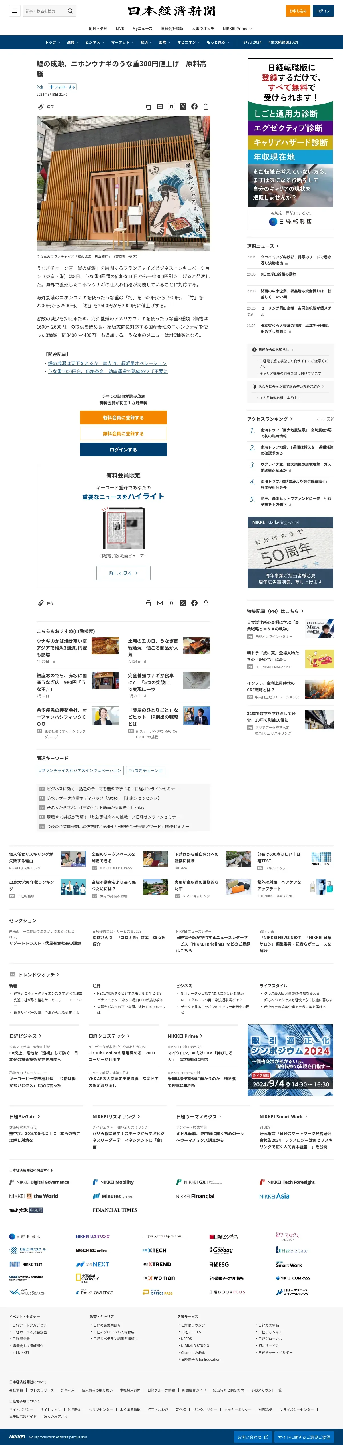
Task: Click the Facebook icon below the 有料会員限定 box
Action: coord(194,603)
